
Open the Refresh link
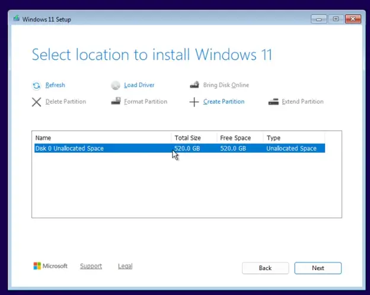pos(55,85)
